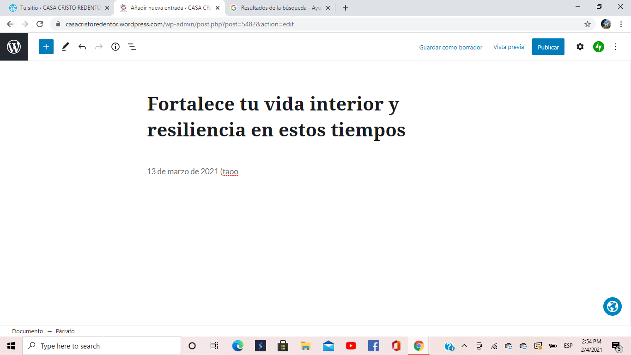
Task: Click the blue globe help button
Action: 613,306
